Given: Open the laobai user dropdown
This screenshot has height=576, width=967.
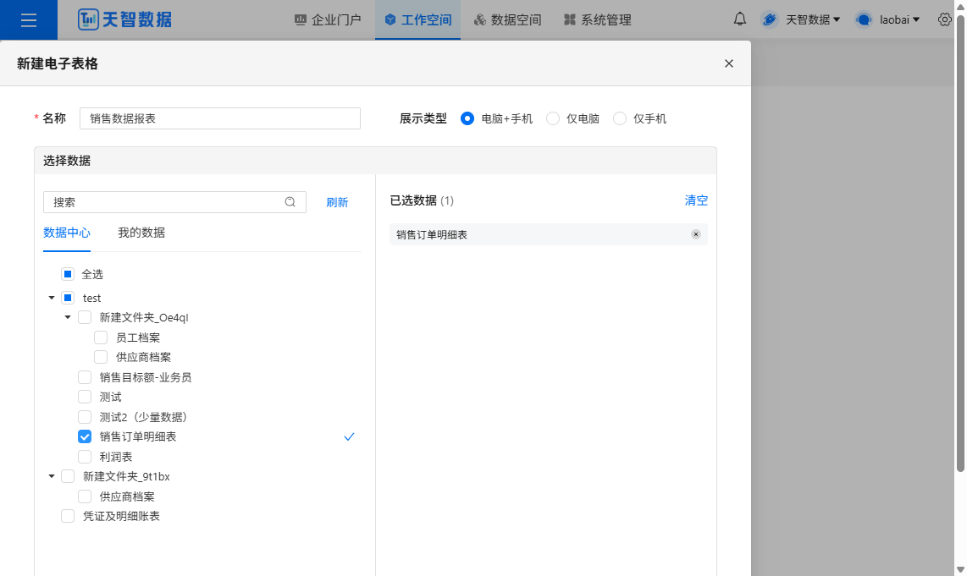Looking at the screenshot, I should 900,19.
